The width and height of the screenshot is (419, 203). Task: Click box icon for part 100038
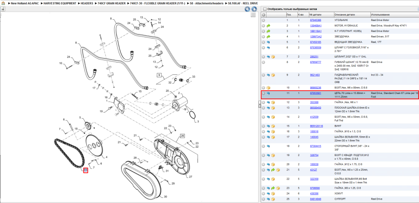[x=273, y=164]
